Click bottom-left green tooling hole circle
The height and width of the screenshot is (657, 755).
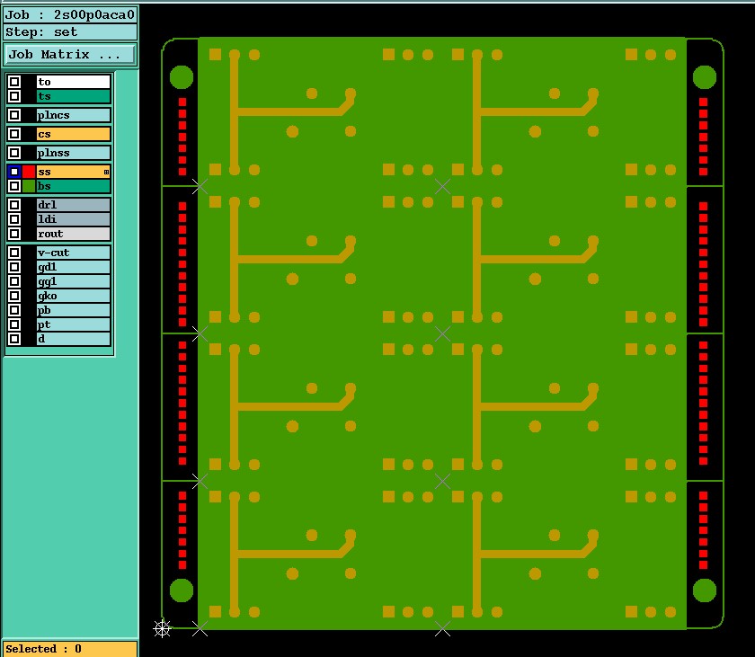click(182, 590)
